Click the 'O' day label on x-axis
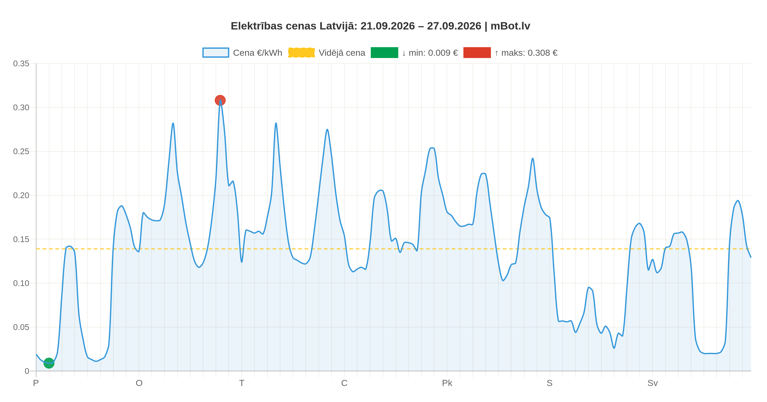This screenshot has width=767, height=402. pos(139,383)
